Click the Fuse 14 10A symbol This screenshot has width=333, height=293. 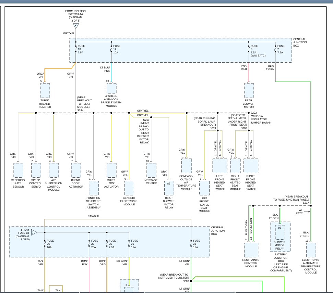pyautogui.click(x=111, y=49)
